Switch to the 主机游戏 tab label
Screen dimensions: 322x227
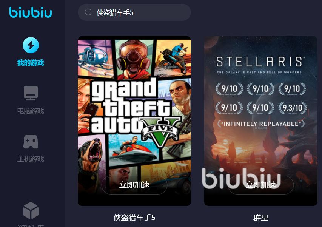31,159
